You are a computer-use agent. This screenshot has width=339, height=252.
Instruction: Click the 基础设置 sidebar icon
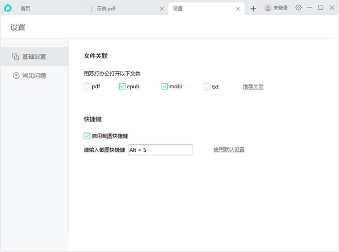click(15, 57)
